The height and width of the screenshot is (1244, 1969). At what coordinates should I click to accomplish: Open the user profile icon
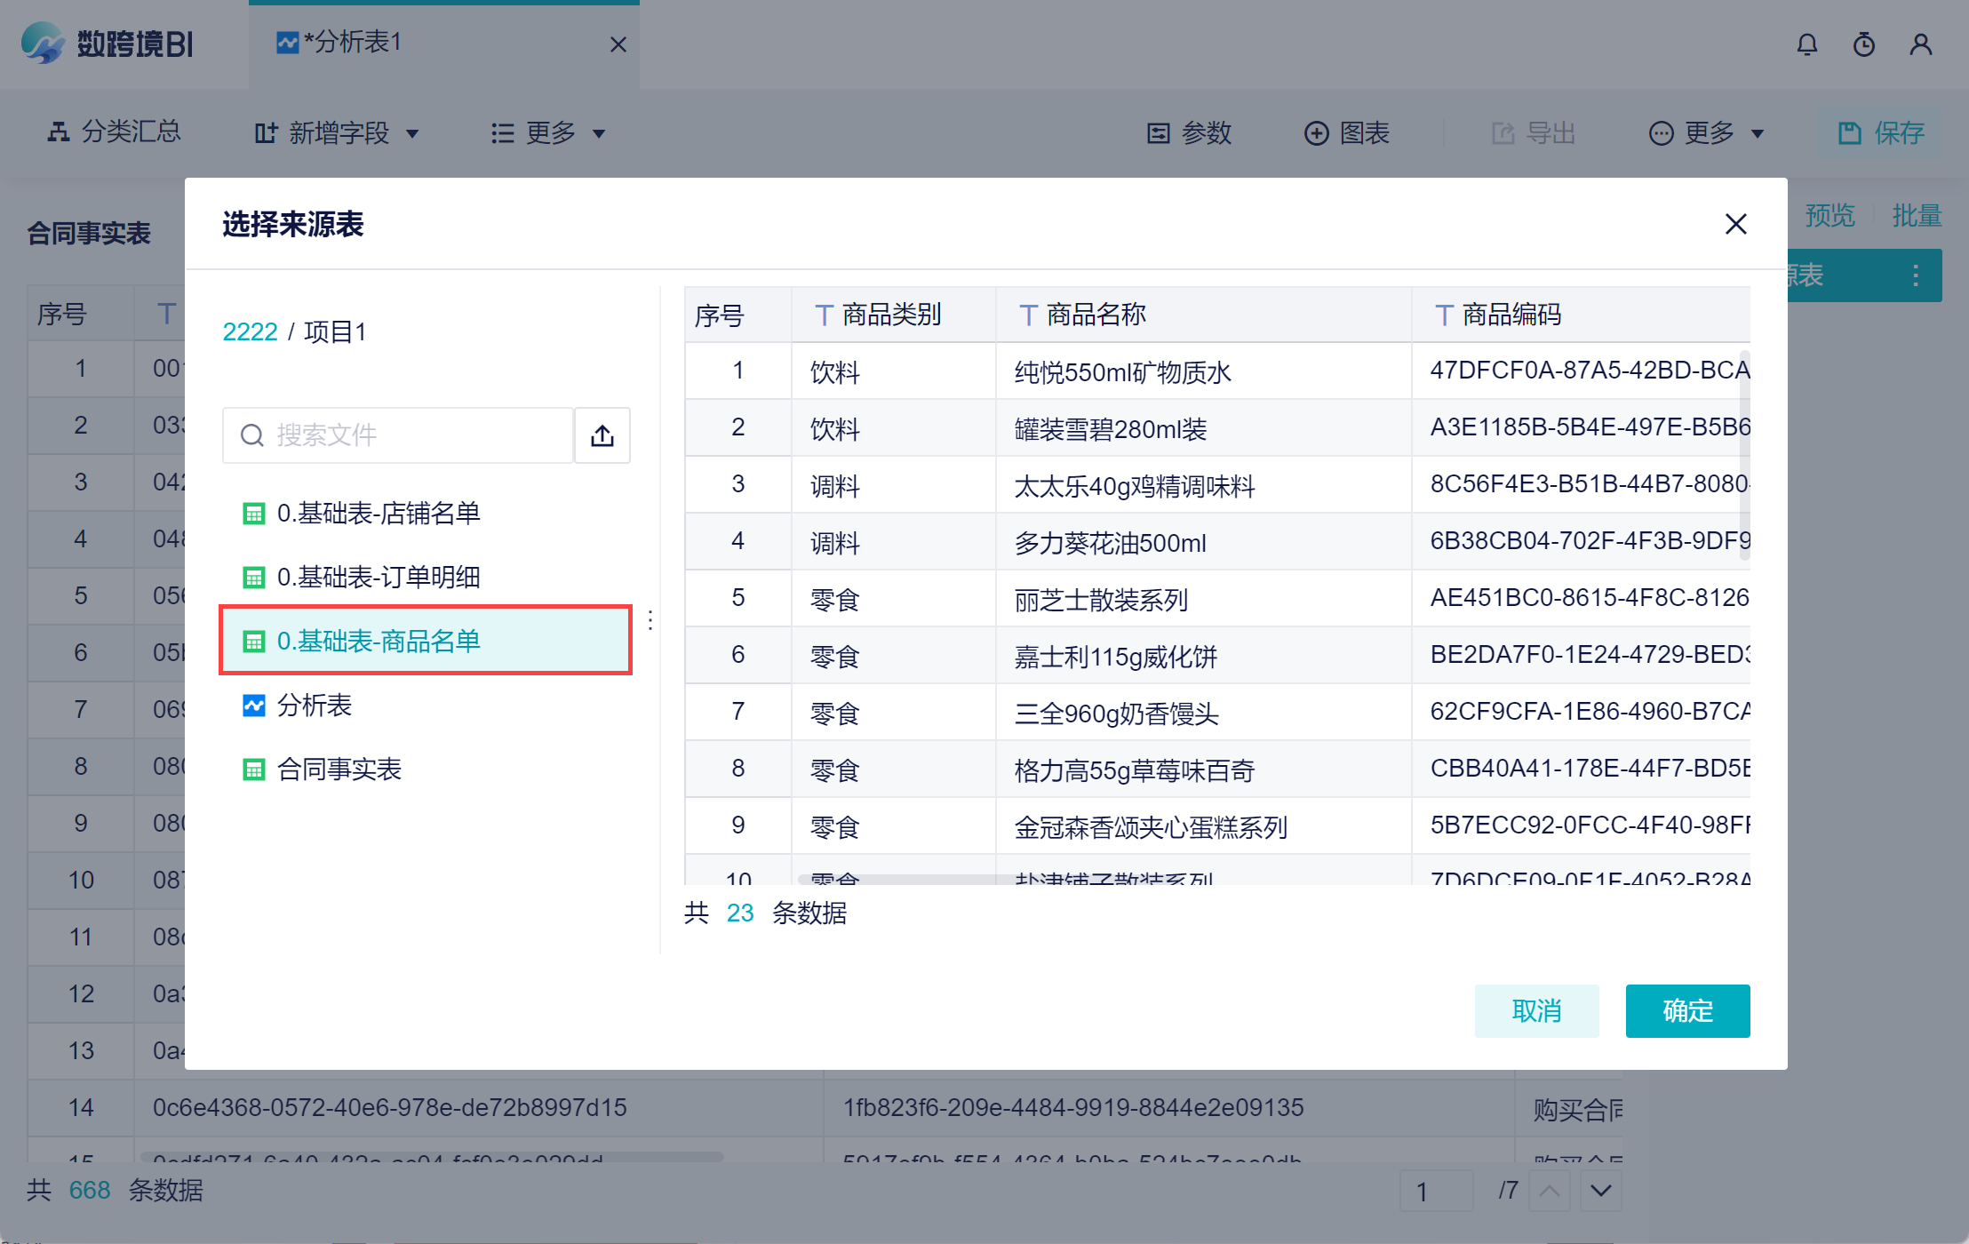(1920, 44)
